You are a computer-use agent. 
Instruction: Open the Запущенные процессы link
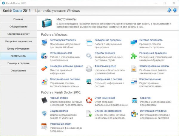108,40
